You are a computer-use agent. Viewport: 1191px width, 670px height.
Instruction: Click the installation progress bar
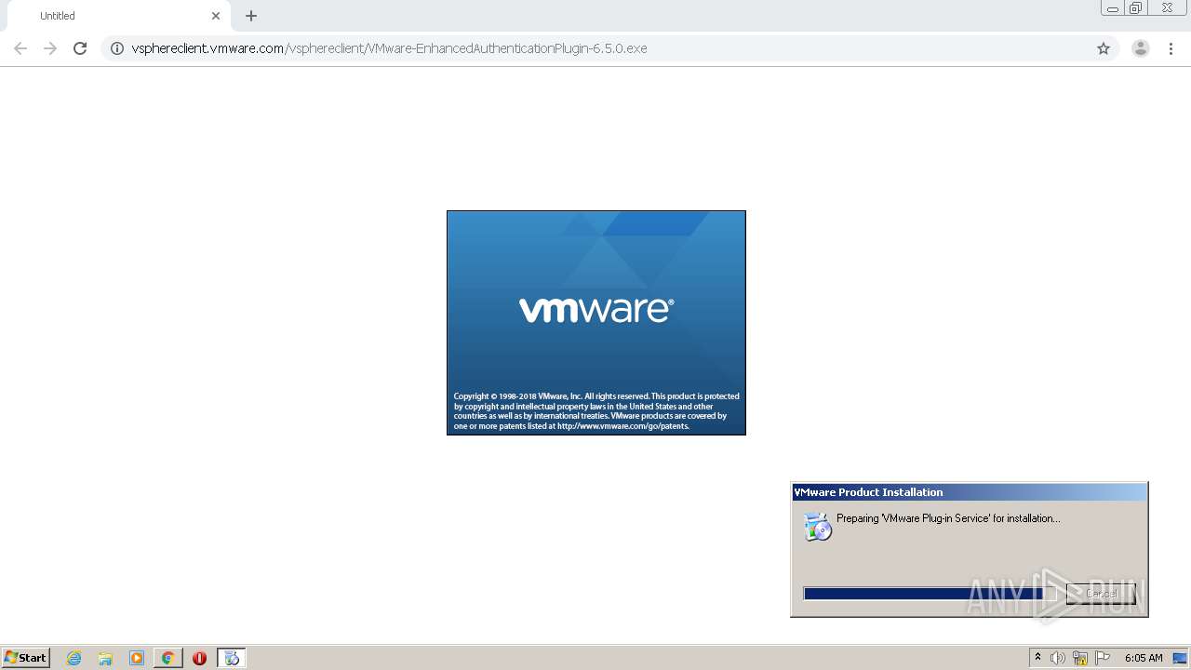[930, 594]
